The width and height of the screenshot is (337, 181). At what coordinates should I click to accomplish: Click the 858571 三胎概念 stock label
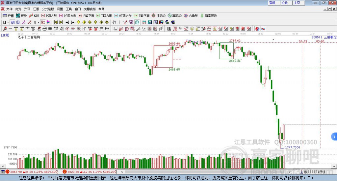click(324, 37)
